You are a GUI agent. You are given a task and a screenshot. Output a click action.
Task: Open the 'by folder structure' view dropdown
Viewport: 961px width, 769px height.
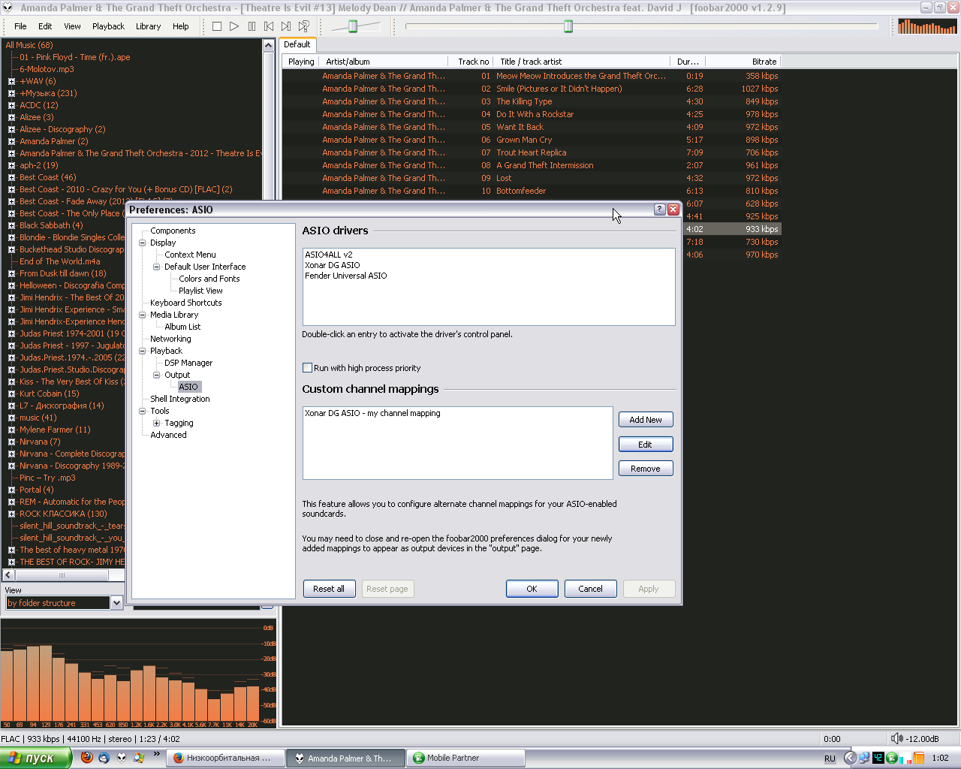pos(116,602)
